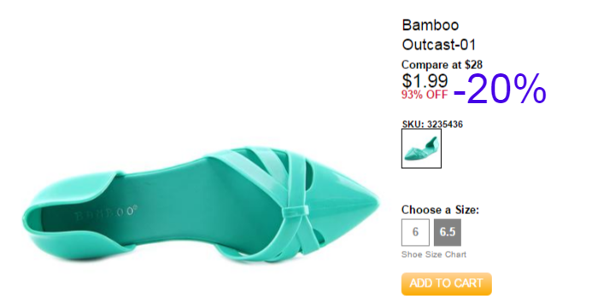Click the purple -20% discount badge
The height and width of the screenshot is (308, 598).
(x=500, y=89)
